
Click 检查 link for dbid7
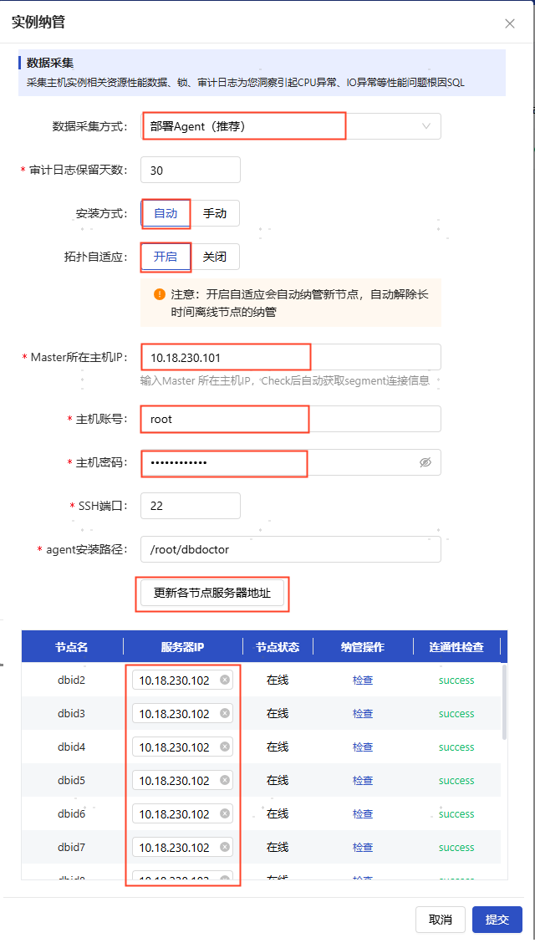click(363, 848)
